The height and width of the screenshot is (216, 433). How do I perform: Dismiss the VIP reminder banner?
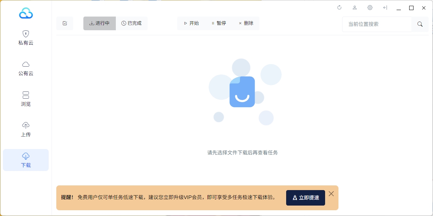coord(331,194)
